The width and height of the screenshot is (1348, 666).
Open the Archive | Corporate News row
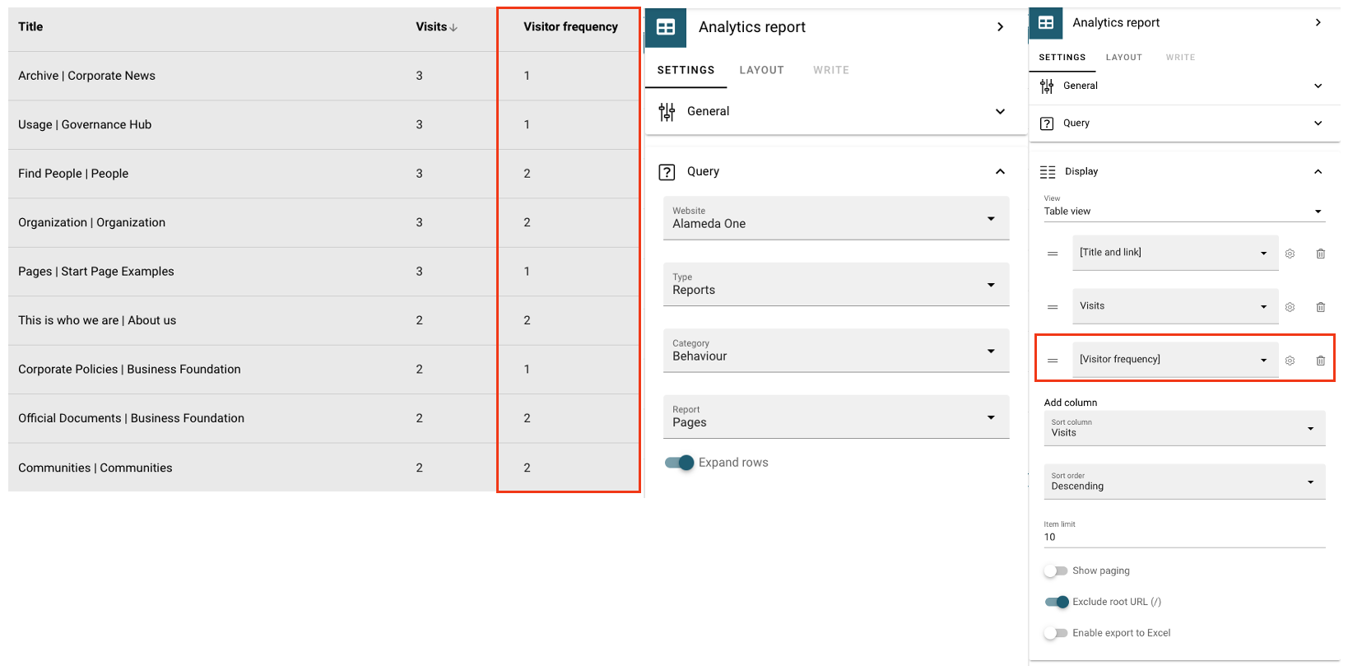[323, 76]
